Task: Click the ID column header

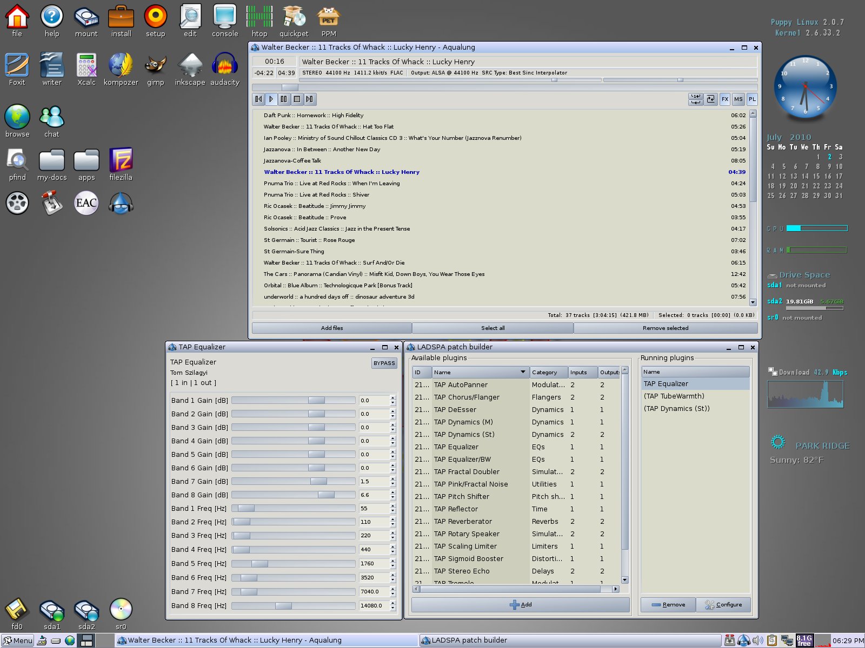Action: (x=422, y=372)
